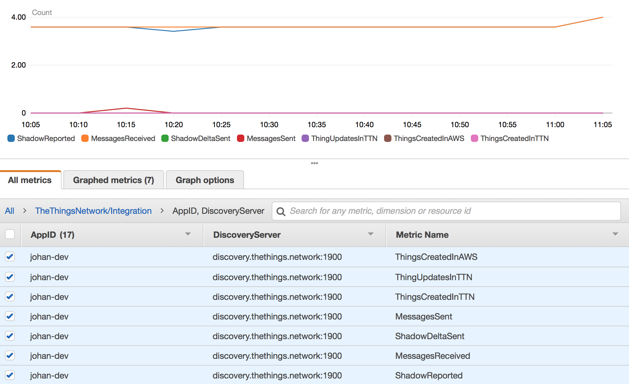Open the Metric Name column dropdown
Image resolution: width=629 pixels, height=384 pixels.
point(615,234)
